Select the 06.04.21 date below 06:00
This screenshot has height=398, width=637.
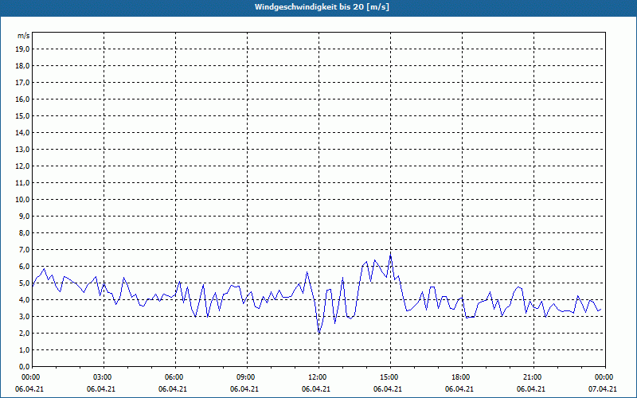173,389
